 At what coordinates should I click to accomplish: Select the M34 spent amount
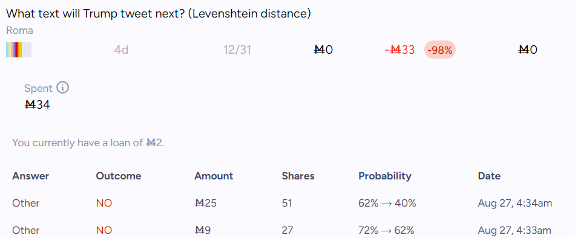click(x=37, y=105)
